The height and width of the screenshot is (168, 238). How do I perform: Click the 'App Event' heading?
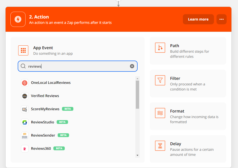pyautogui.click(x=43, y=48)
